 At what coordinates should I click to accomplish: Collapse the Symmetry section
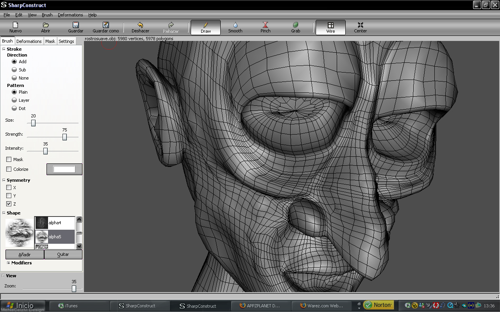4,180
